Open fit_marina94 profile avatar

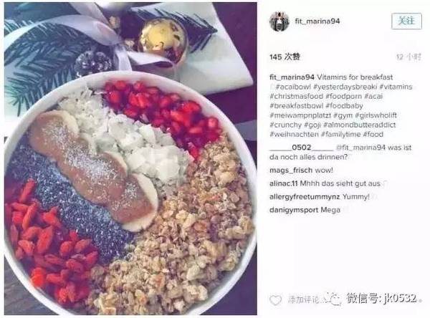[x=279, y=21]
